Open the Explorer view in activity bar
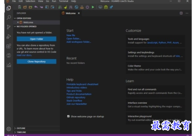193x136 pixels. click(8, 8)
